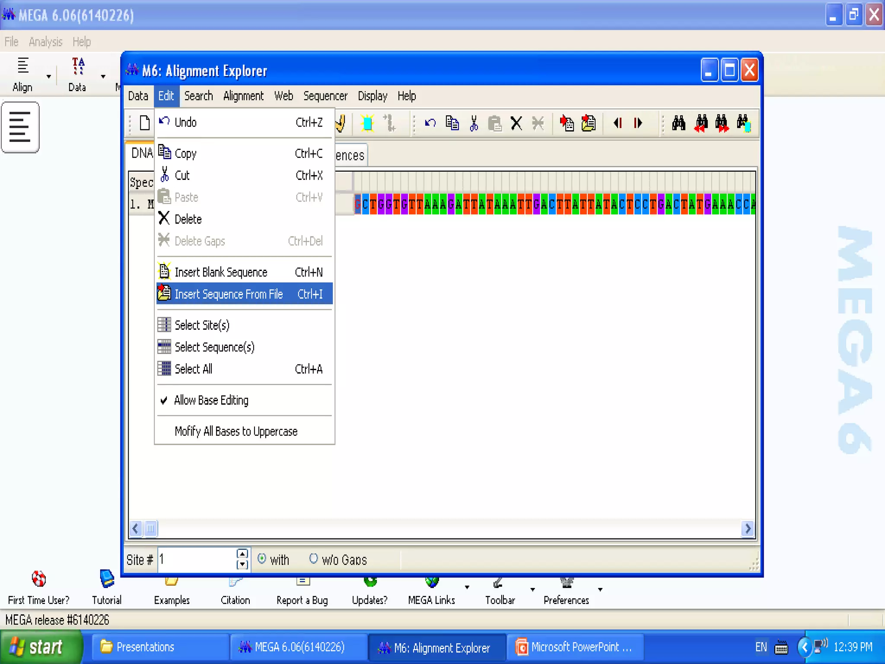Choose Delete in Edit menu

pyautogui.click(x=245, y=219)
